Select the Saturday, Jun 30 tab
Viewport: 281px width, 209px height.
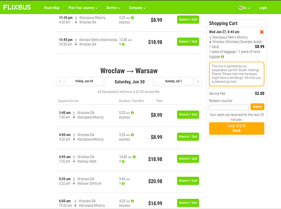[x=129, y=82]
